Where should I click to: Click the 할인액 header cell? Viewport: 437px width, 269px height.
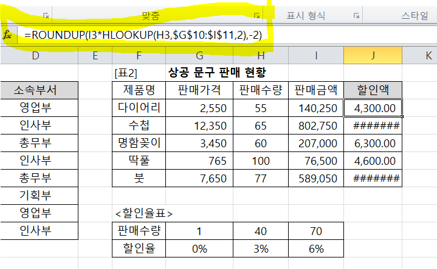tap(372, 91)
